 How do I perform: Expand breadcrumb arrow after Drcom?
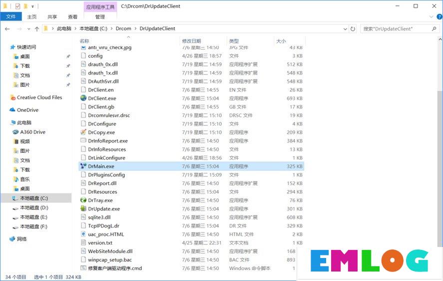click(x=135, y=28)
